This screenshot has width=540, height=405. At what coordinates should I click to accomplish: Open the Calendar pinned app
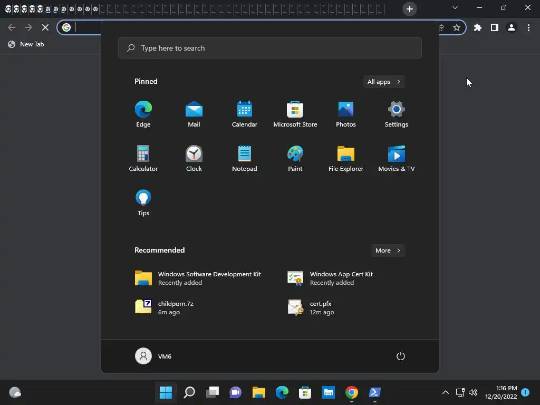pyautogui.click(x=245, y=114)
